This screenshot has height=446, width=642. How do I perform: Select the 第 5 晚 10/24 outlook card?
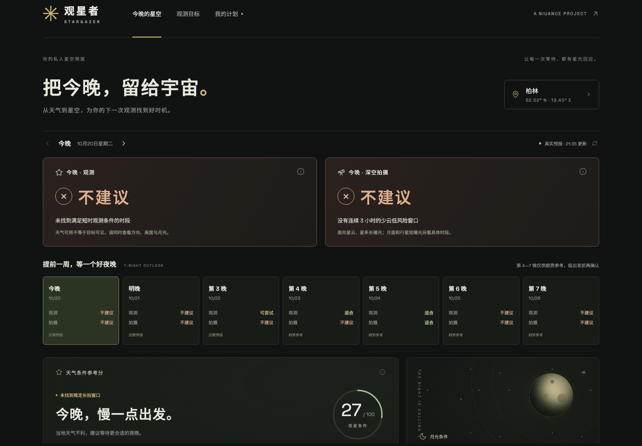coord(401,310)
